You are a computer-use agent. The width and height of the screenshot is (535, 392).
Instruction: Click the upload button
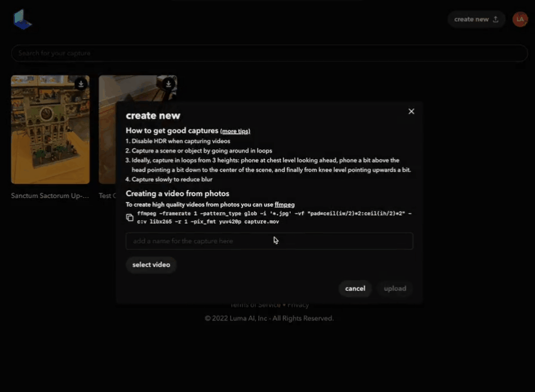(x=395, y=289)
